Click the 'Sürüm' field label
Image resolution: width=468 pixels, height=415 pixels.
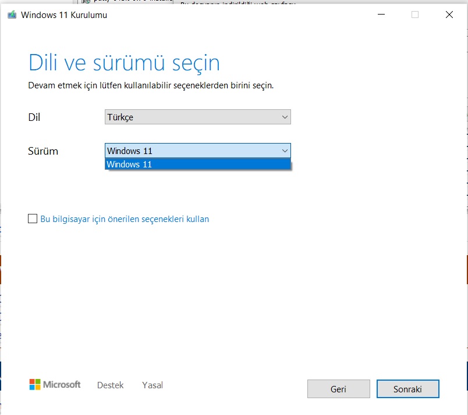pos(43,151)
